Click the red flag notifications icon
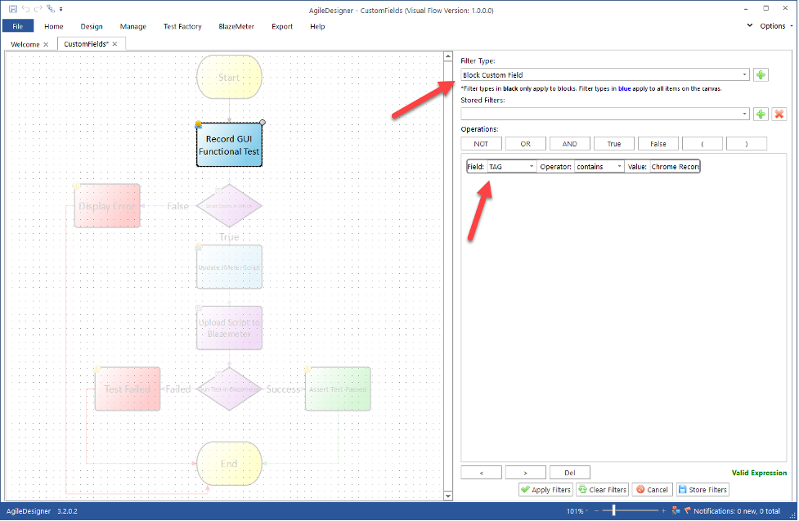Image resolution: width=799 pixels, height=521 pixels. pyautogui.click(x=687, y=510)
